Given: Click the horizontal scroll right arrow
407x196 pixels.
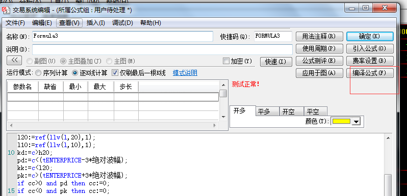Looking at the screenshot, I should tap(215, 125).
